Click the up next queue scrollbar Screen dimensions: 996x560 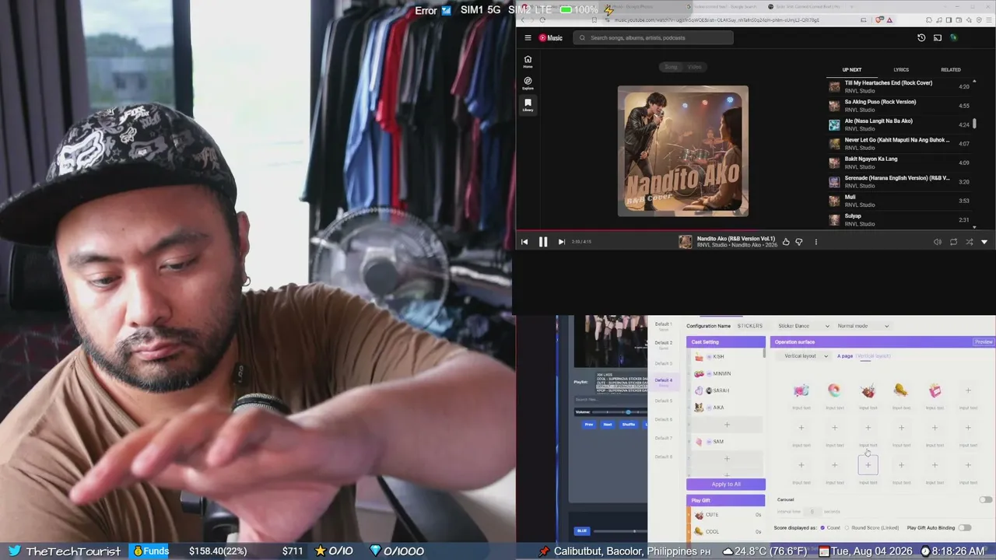pos(974,123)
